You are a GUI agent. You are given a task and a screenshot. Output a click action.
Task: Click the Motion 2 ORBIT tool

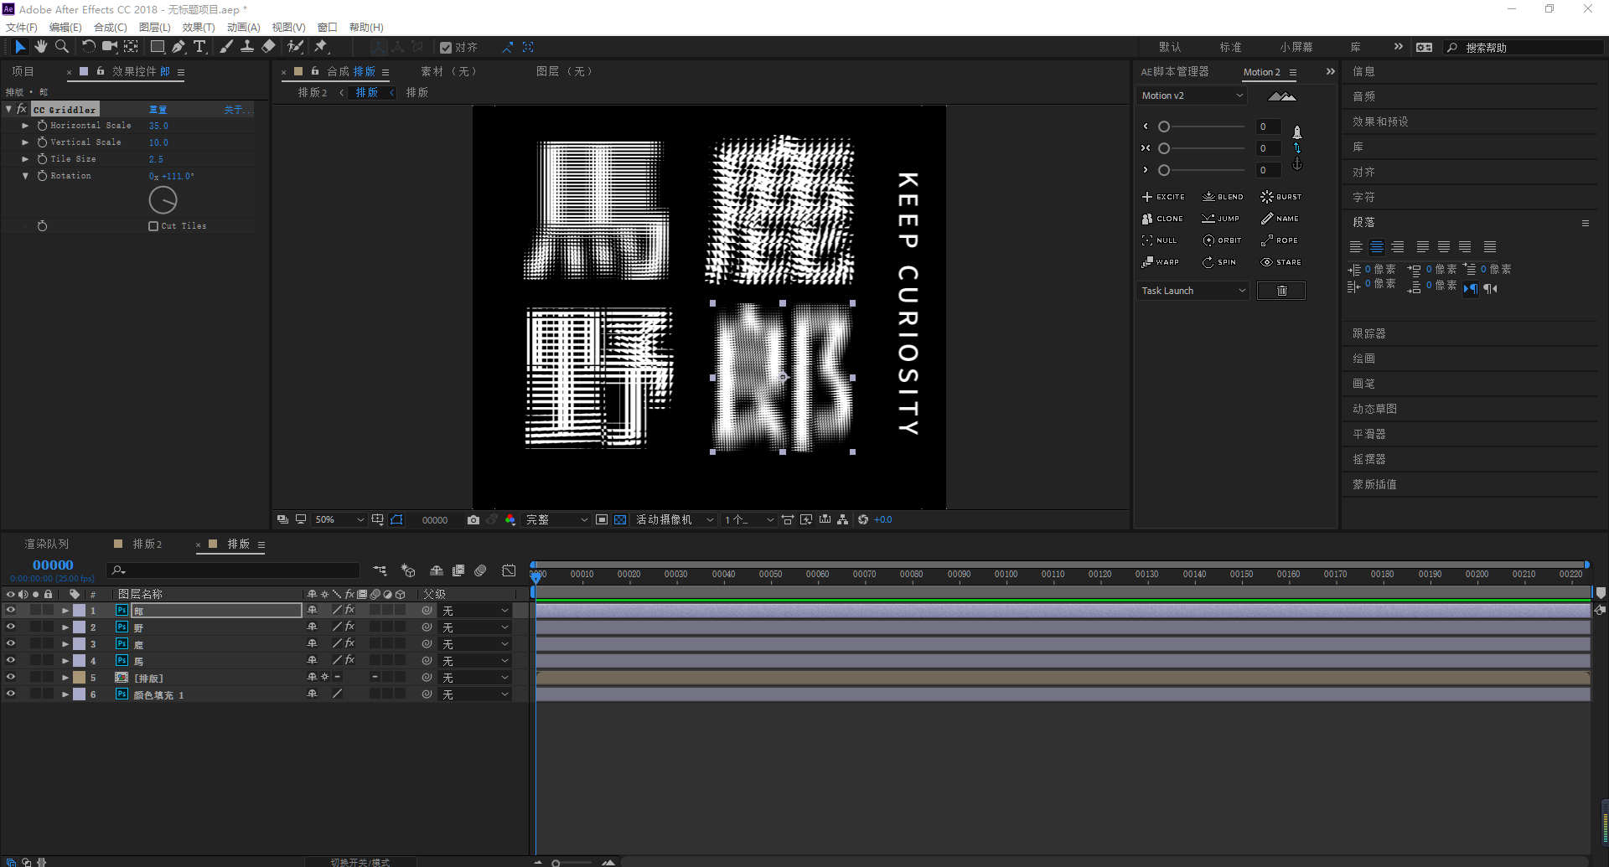click(x=1222, y=240)
